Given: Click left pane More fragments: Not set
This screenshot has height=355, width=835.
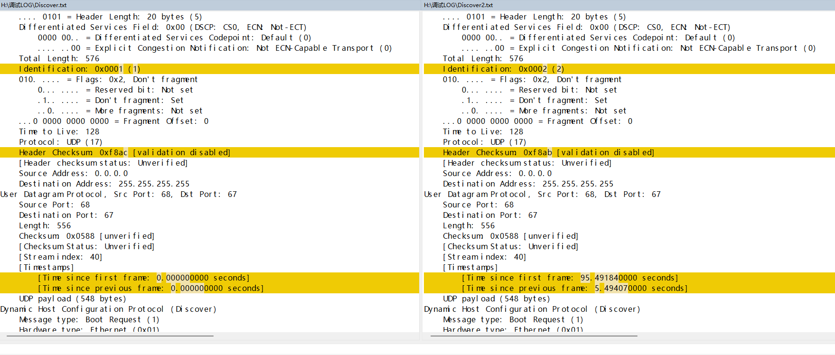Looking at the screenshot, I should click(120, 111).
